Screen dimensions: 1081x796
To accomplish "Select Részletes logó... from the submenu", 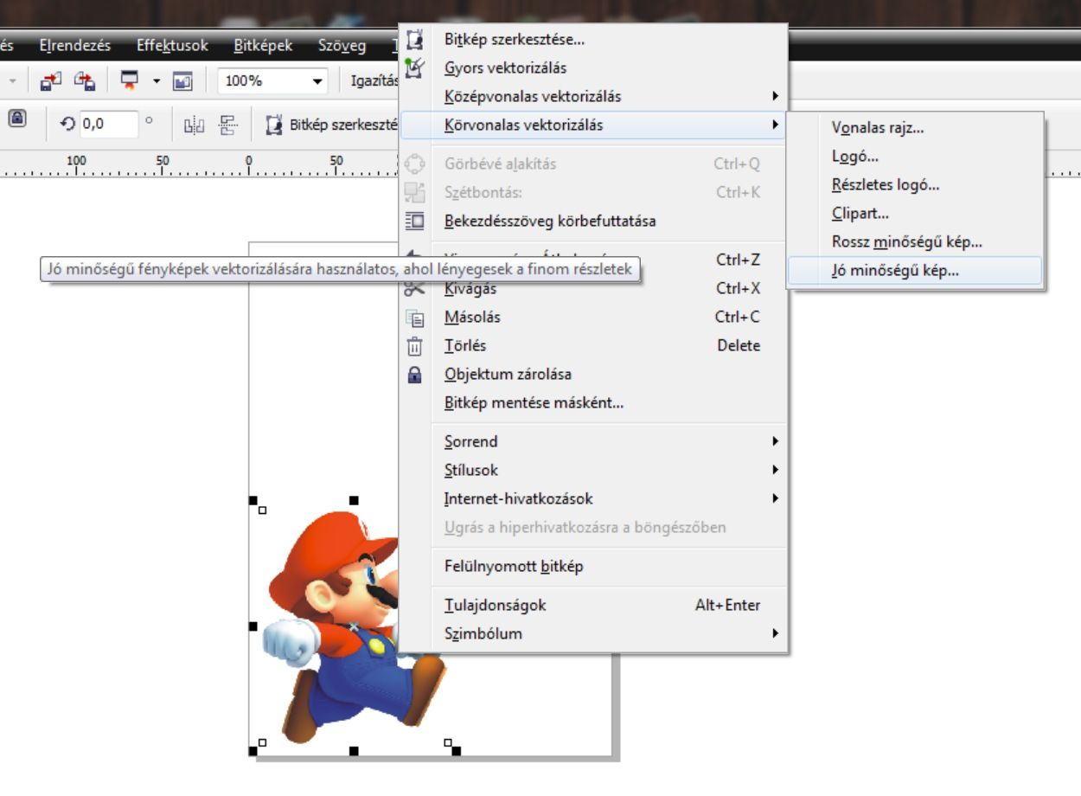I will (x=915, y=184).
